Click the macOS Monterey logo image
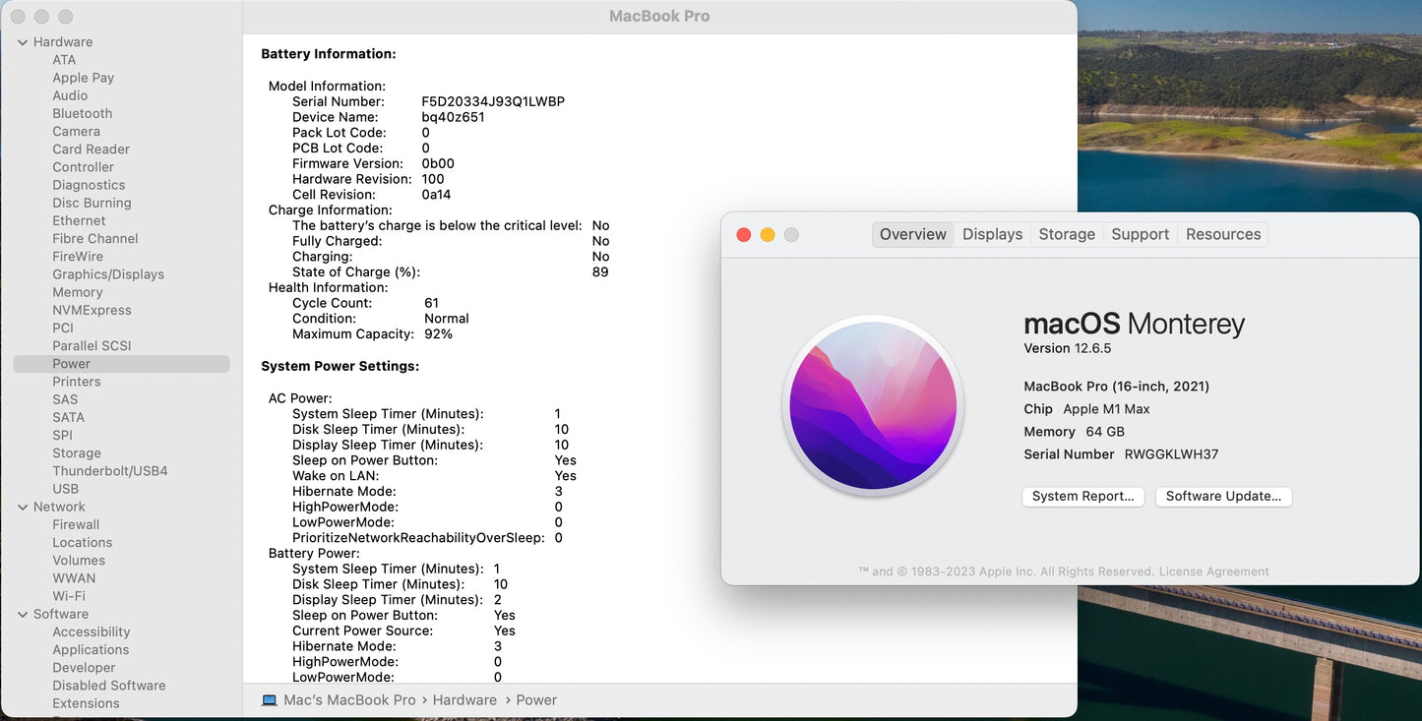1422x721 pixels. [873, 405]
